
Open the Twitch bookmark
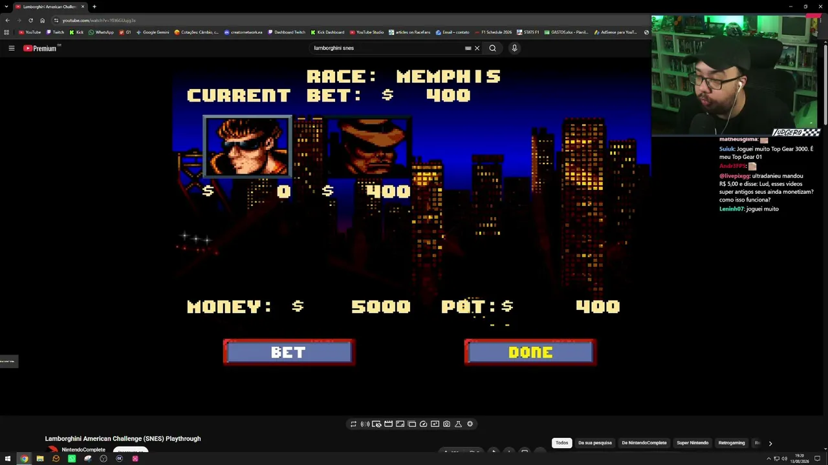point(55,32)
